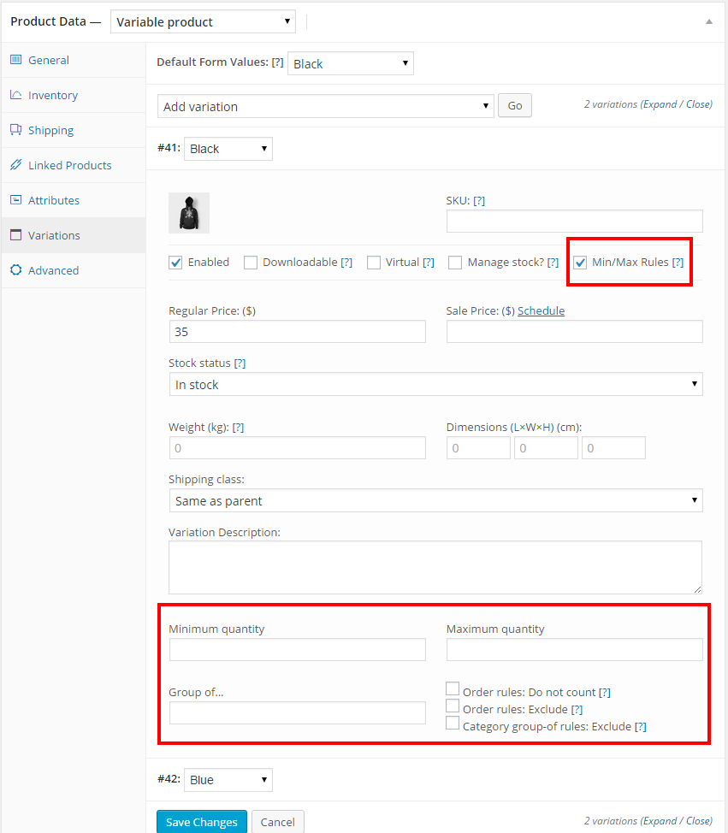Expand the Stock status dropdown
The height and width of the screenshot is (833, 728).
tap(435, 385)
